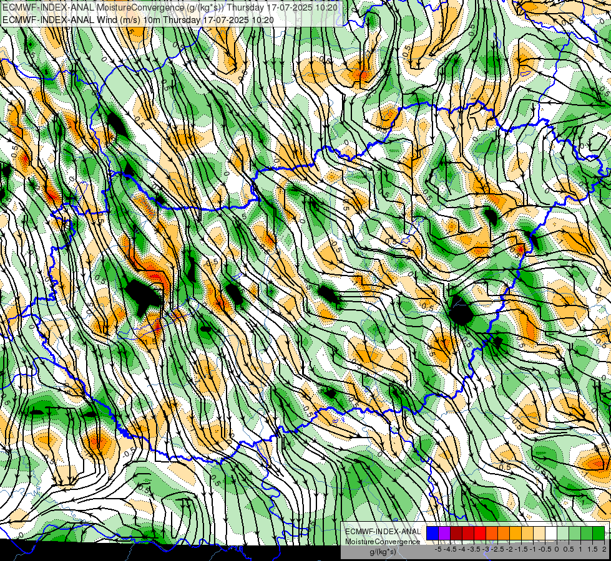Screen dimensions: 611x561
Task: Select legend swatch between -3 and -2.5
Action: (492, 533)
